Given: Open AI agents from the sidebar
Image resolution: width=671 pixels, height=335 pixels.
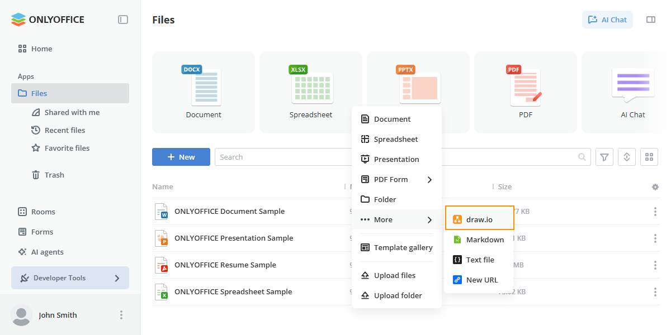Looking at the screenshot, I should pos(41,252).
